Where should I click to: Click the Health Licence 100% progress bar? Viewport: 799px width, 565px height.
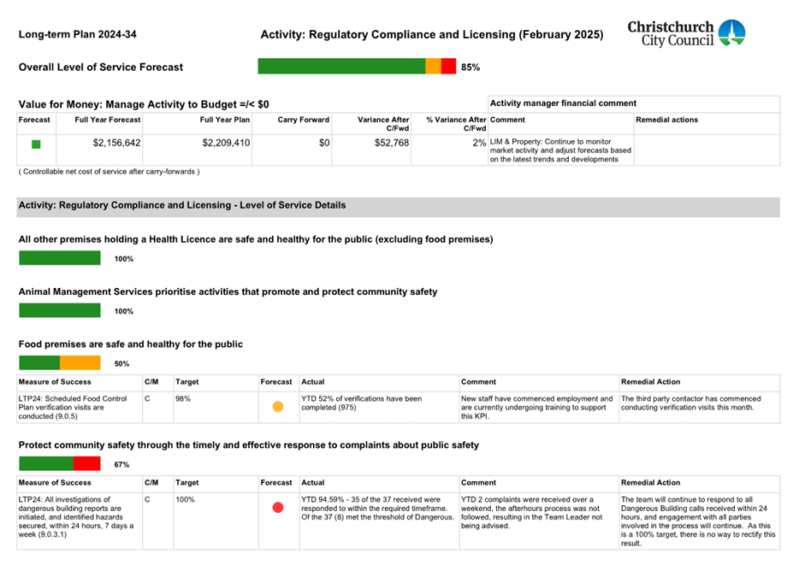[x=60, y=258]
